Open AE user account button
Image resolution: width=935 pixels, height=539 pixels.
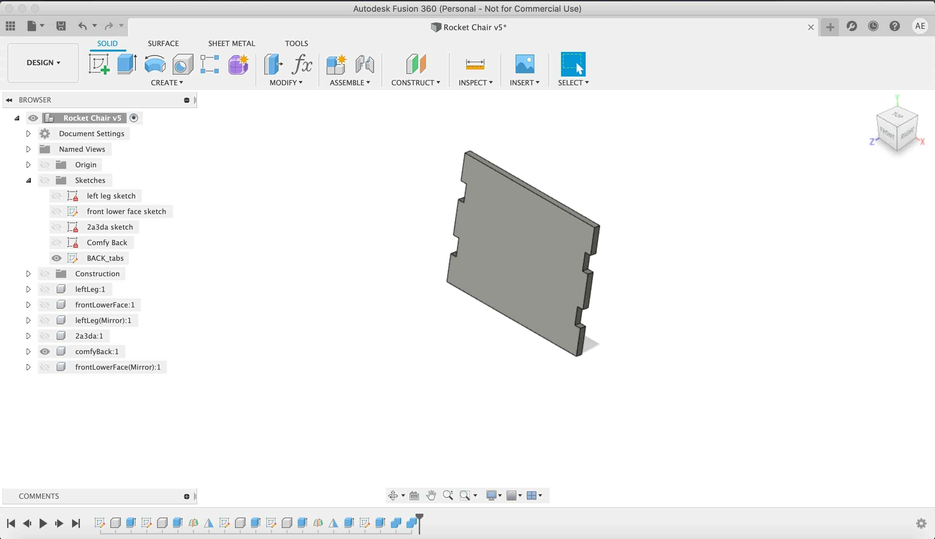920,26
